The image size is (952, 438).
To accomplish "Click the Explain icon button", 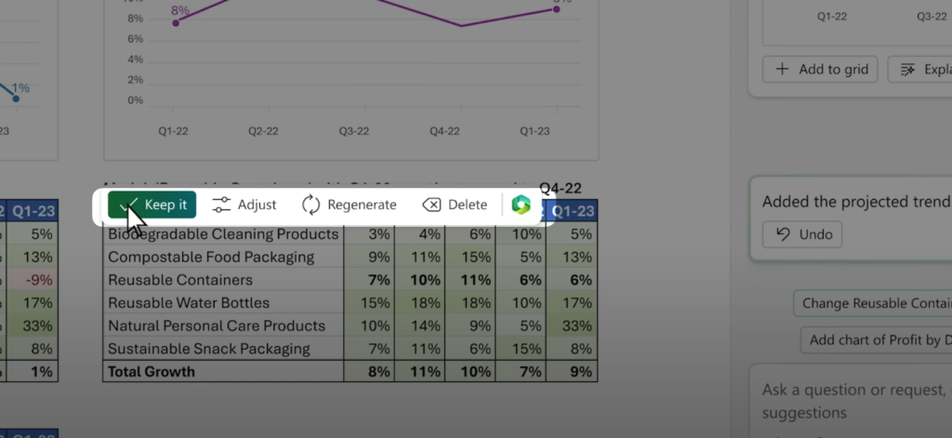I will point(919,69).
